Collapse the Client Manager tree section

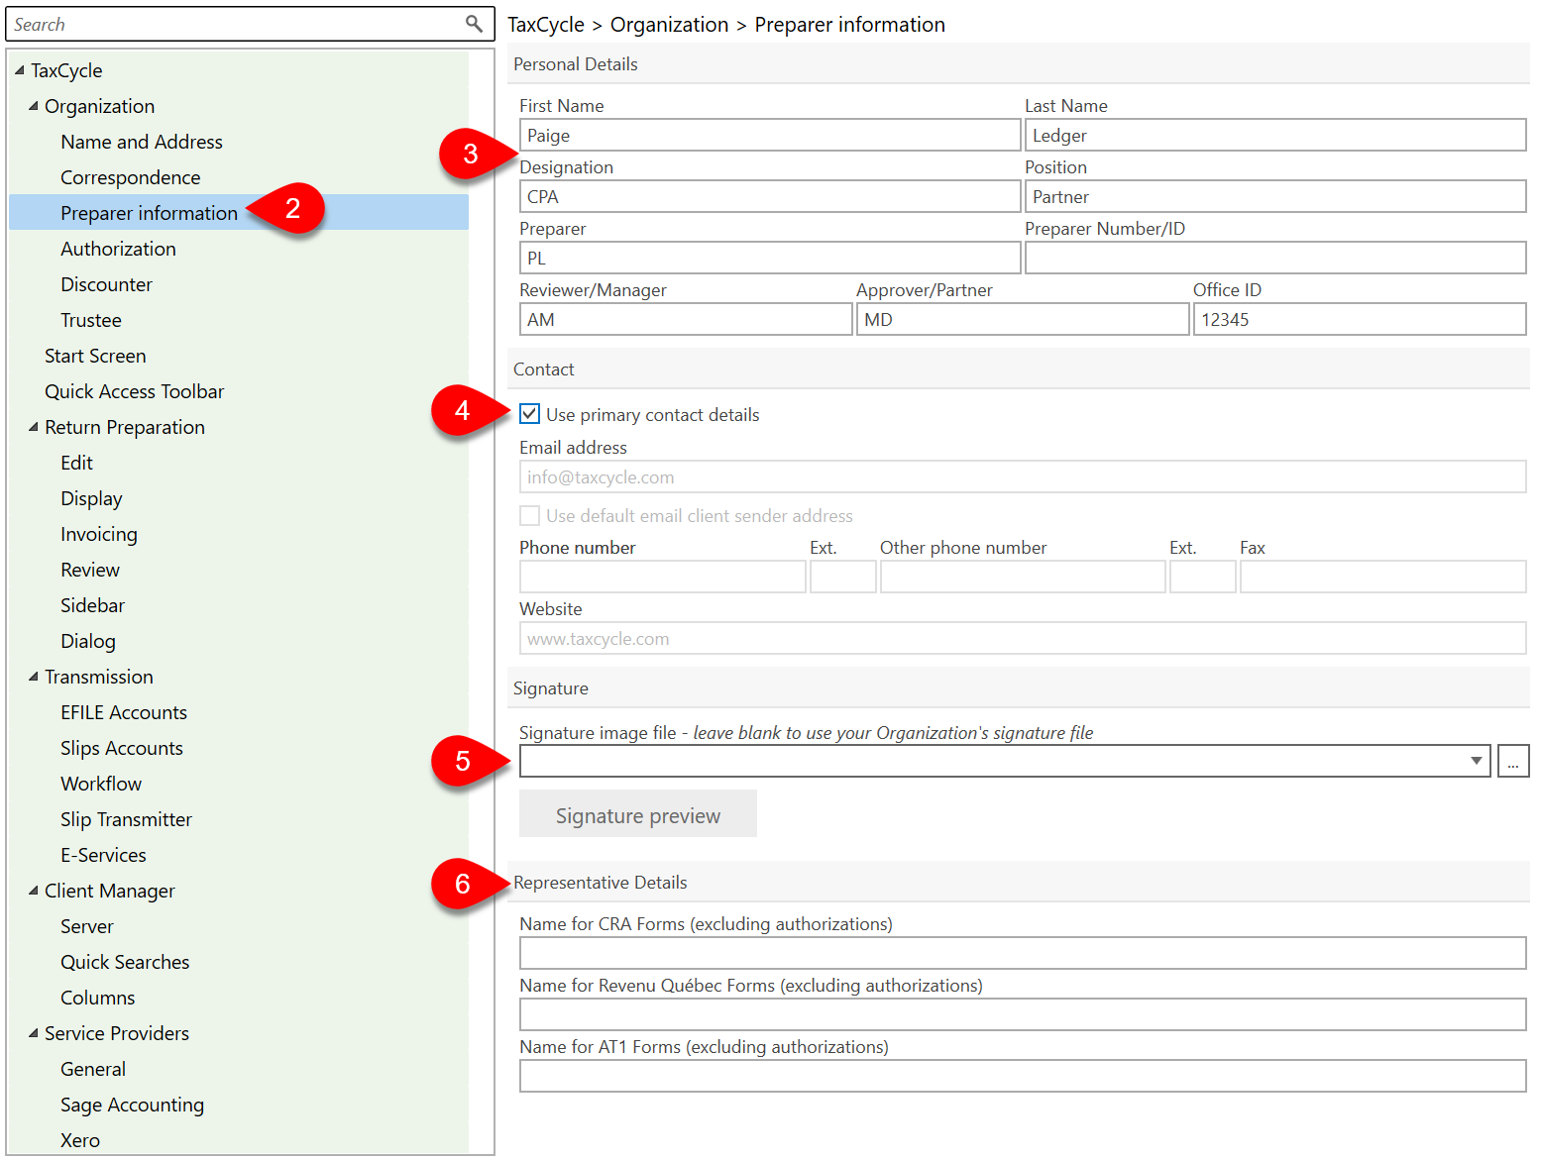34,891
